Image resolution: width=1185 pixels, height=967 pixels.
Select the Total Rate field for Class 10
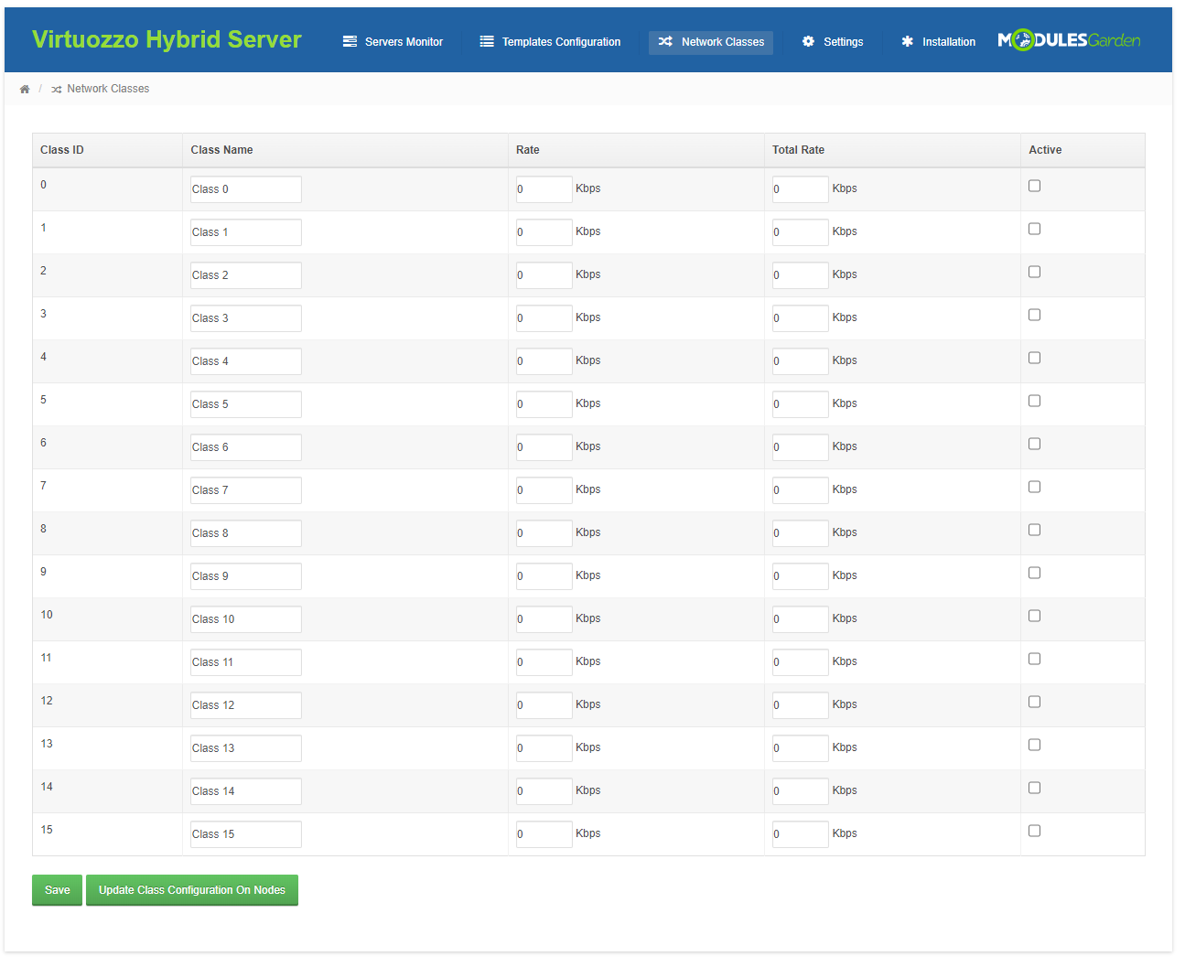point(800,619)
